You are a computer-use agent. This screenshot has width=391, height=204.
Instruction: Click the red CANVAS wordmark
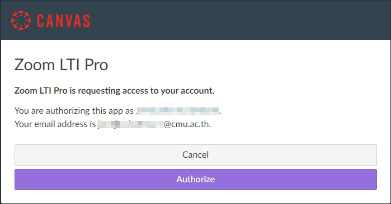tap(63, 21)
